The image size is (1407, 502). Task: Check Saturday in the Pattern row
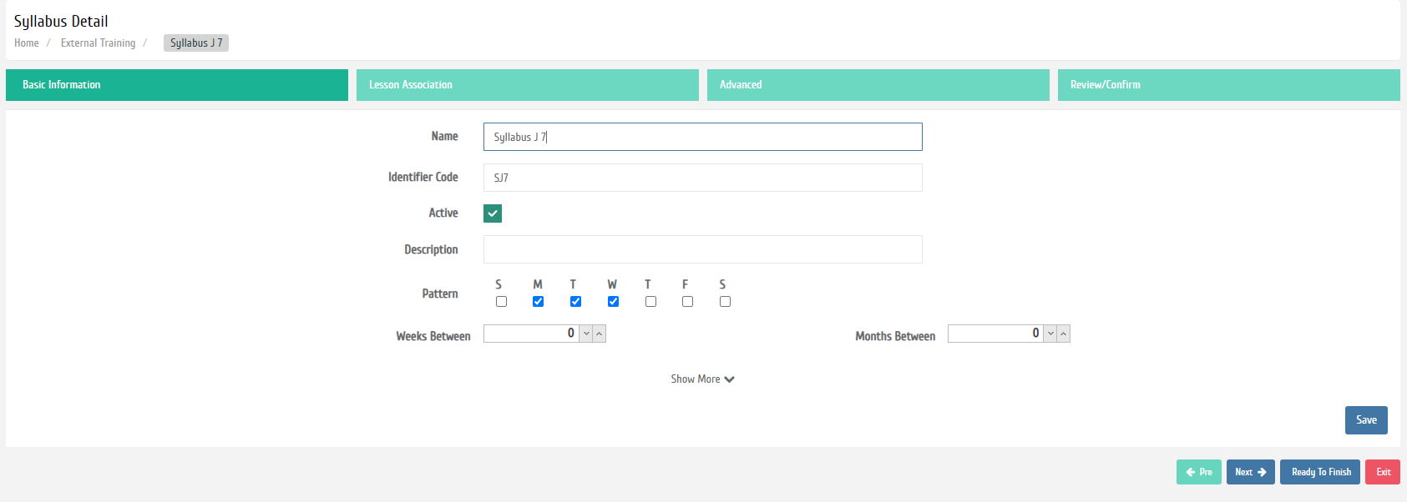[725, 302]
